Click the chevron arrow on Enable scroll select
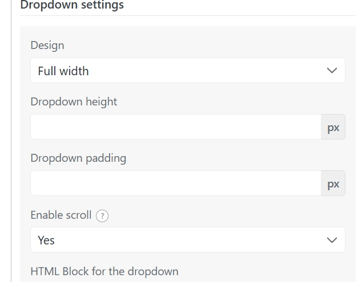 click(x=332, y=240)
